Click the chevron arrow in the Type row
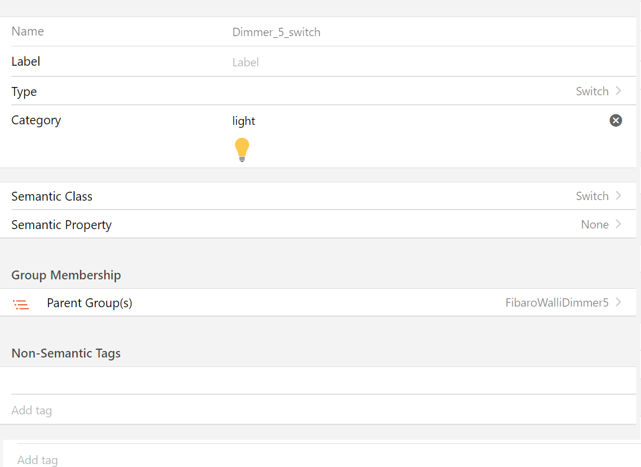 (x=619, y=91)
